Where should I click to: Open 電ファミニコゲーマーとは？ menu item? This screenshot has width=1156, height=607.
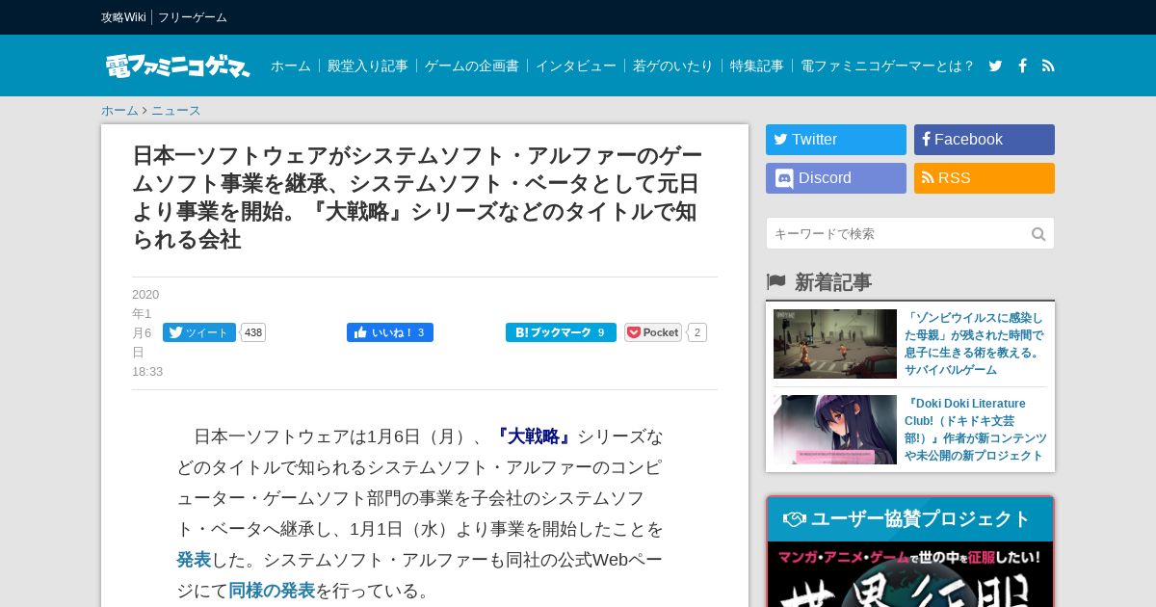click(x=887, y=66)
